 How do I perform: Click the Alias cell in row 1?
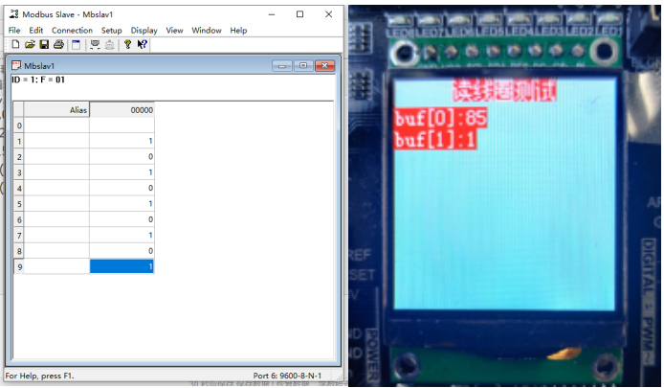click(56, 141)
